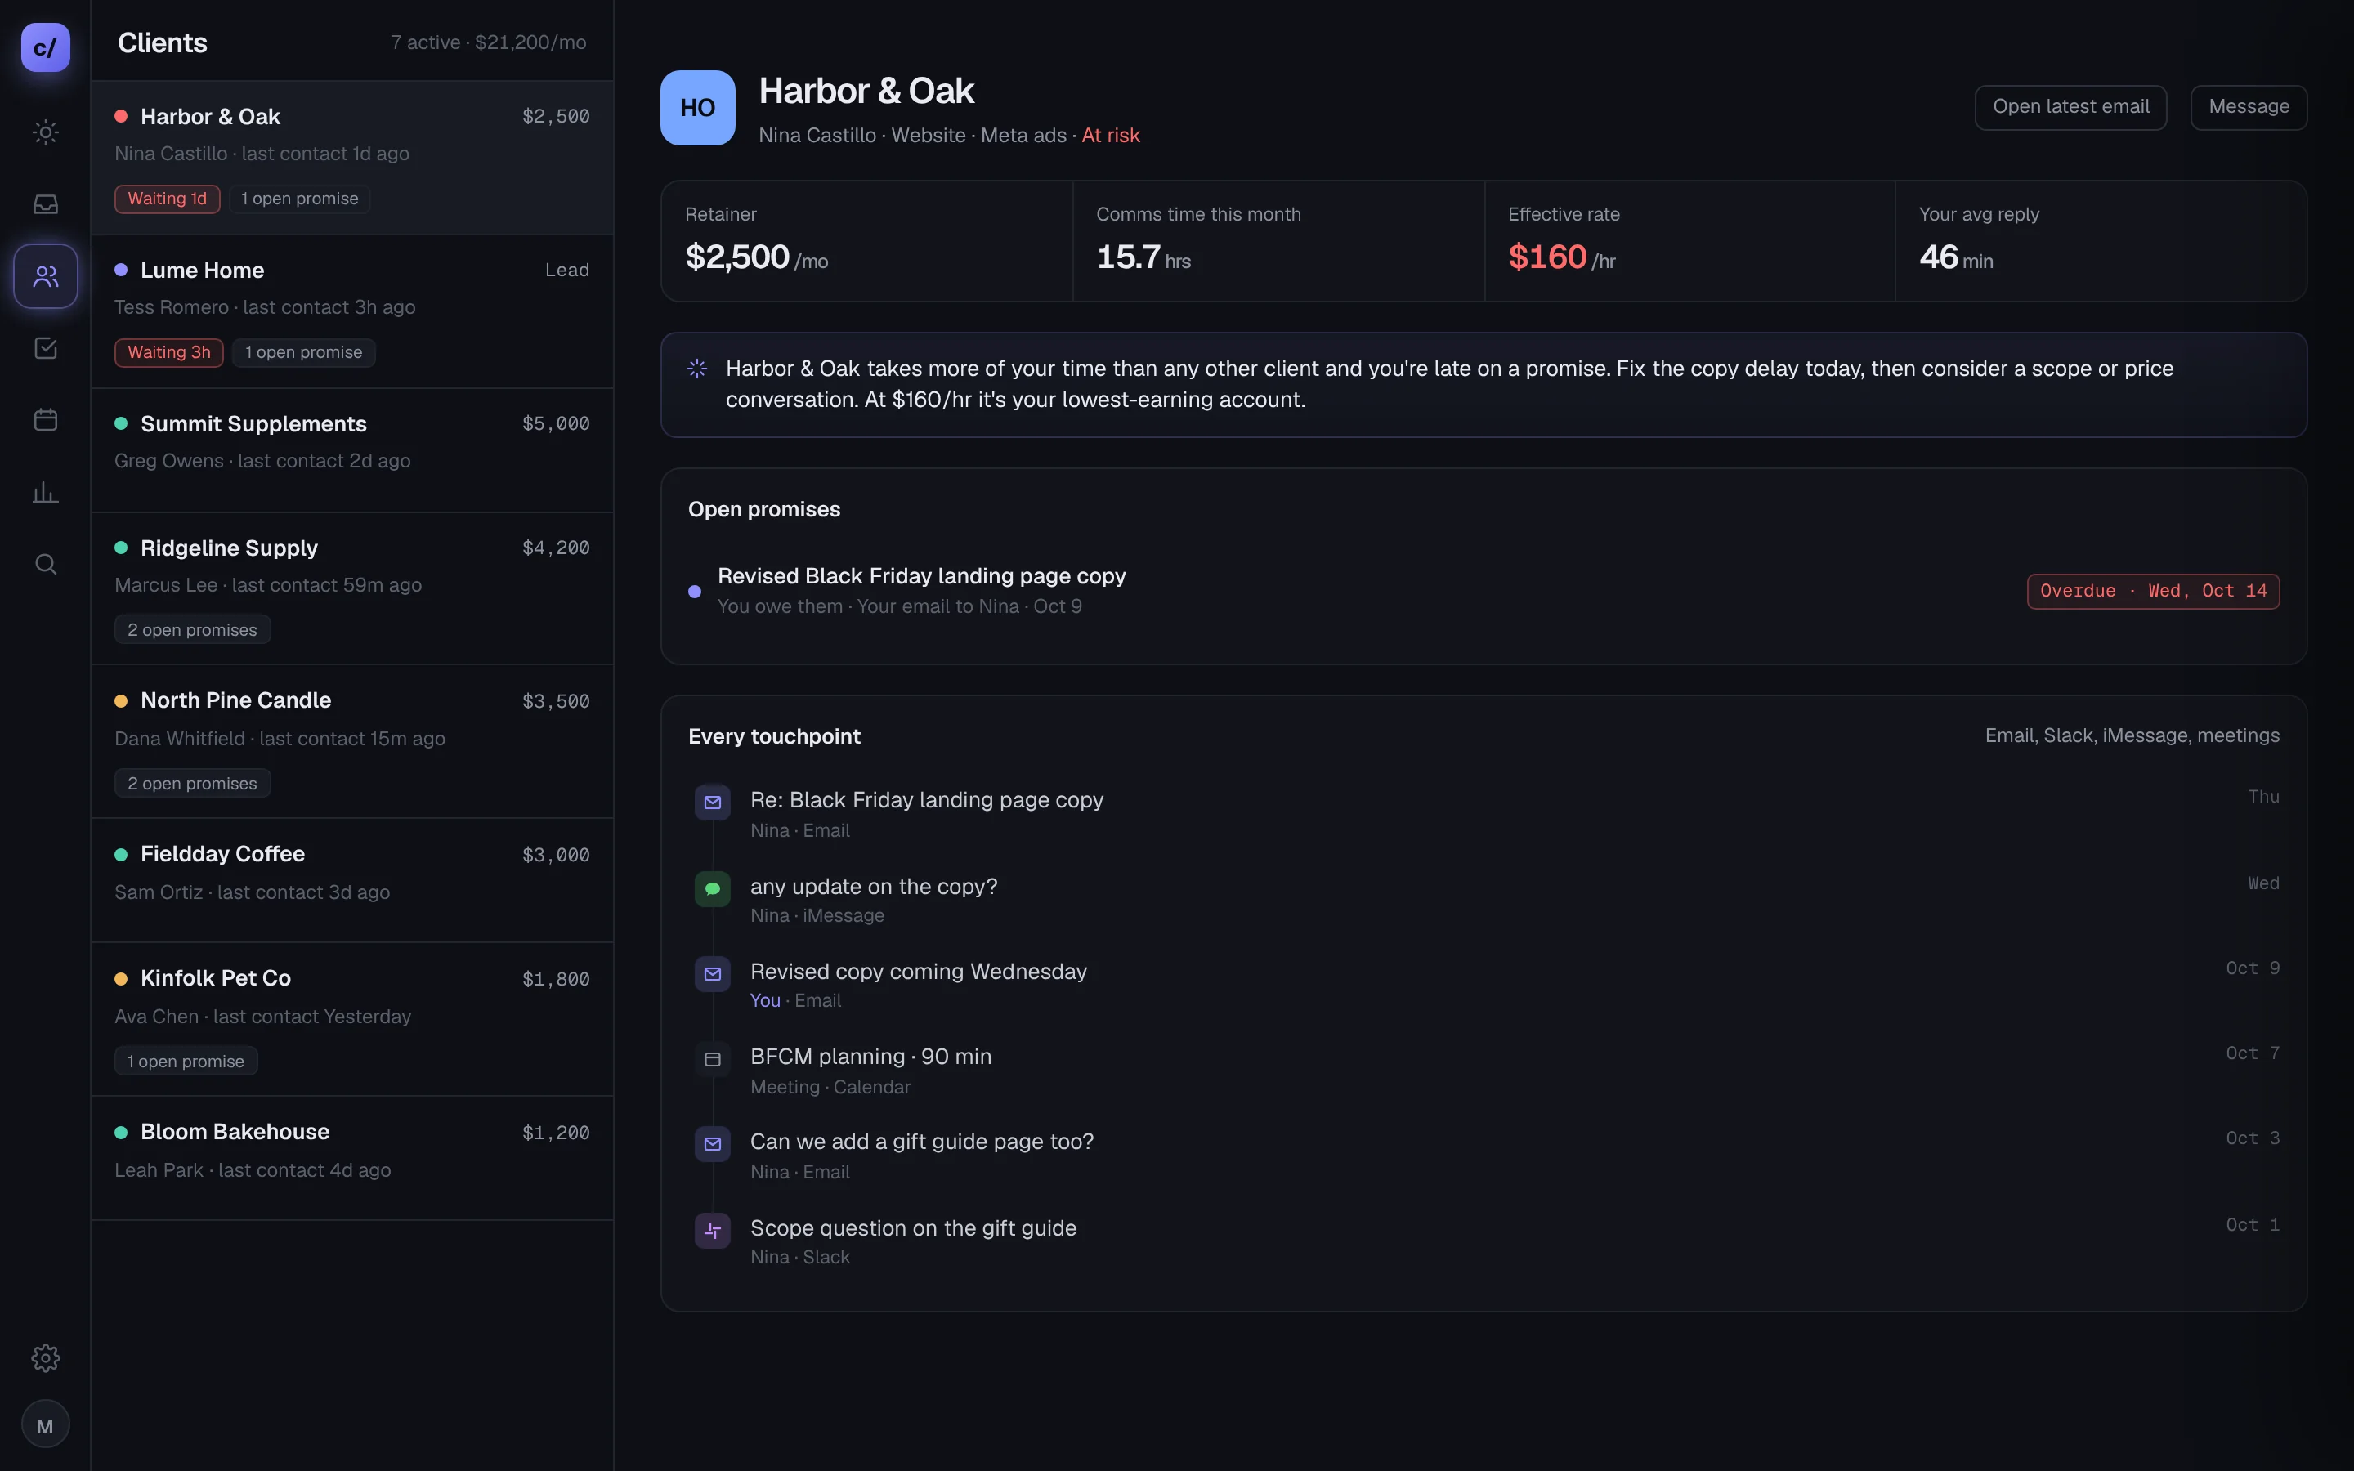
Task: Select Summit Supplements client
Action: (352, 450)
